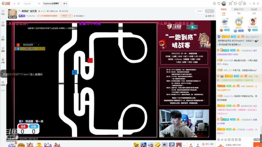Open the emoji picker in chat toolbar

219,139
